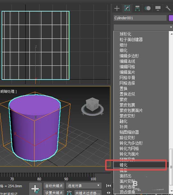The height and width of the screenshot is (195, 173).
Task: Open the Display panel monitor icon
Action: point(158,8)
